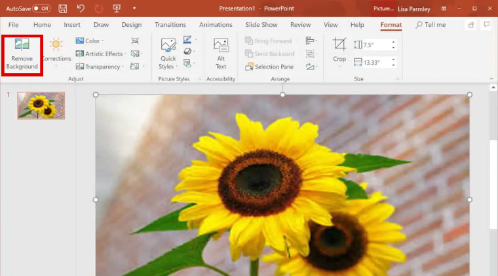Switch to the Design tab
This screenshot has height=276, width=498.
point(132,25)
